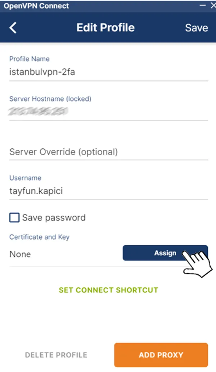Click the blurred server hostname value
This screenshot has width=216, height=372.
tap(38, 112)
